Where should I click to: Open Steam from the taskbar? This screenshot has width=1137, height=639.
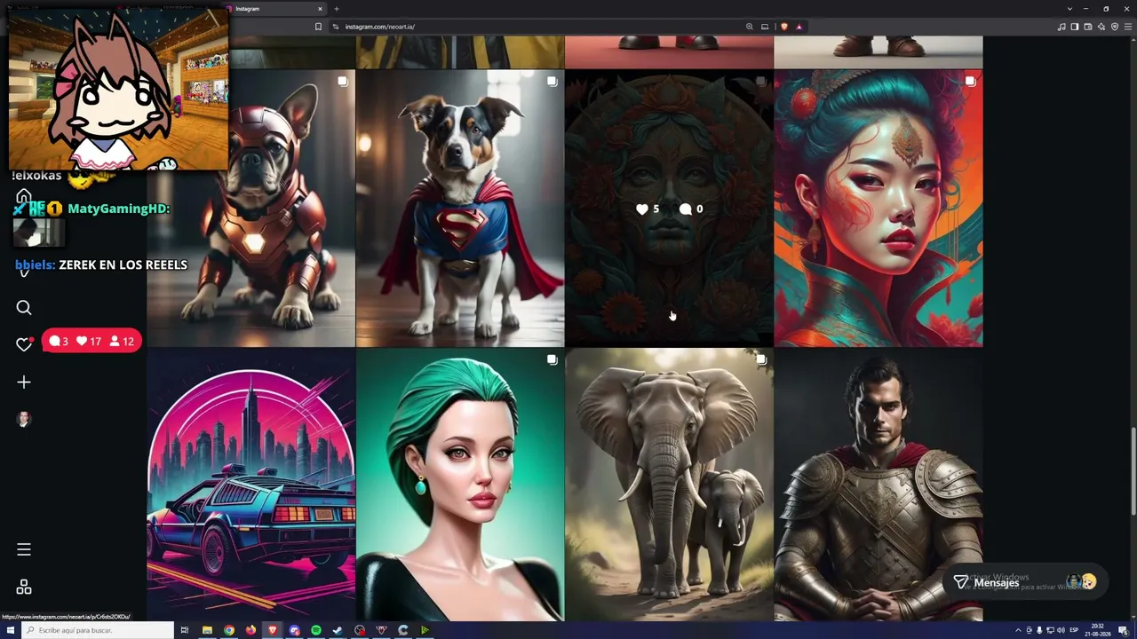(x=338, y=630)
